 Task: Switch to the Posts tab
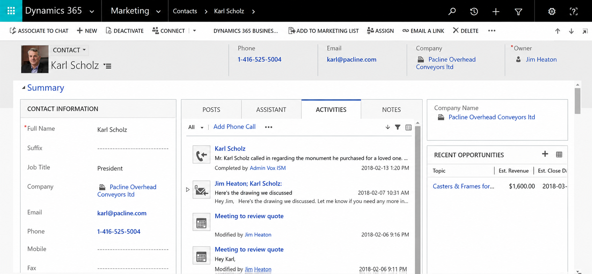click(x=211, y=110)
